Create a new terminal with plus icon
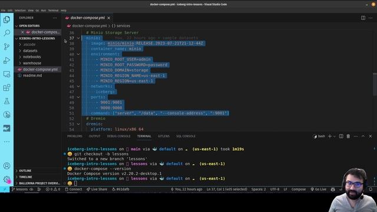377x212 pixels. pos(330,136)
